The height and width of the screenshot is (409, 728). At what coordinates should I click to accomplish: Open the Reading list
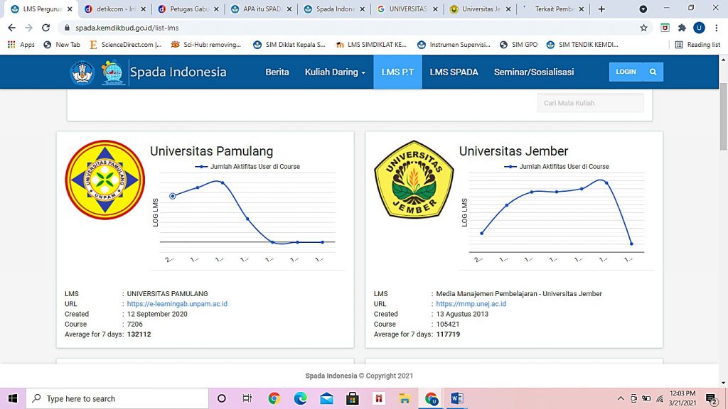tap(697, 45)
